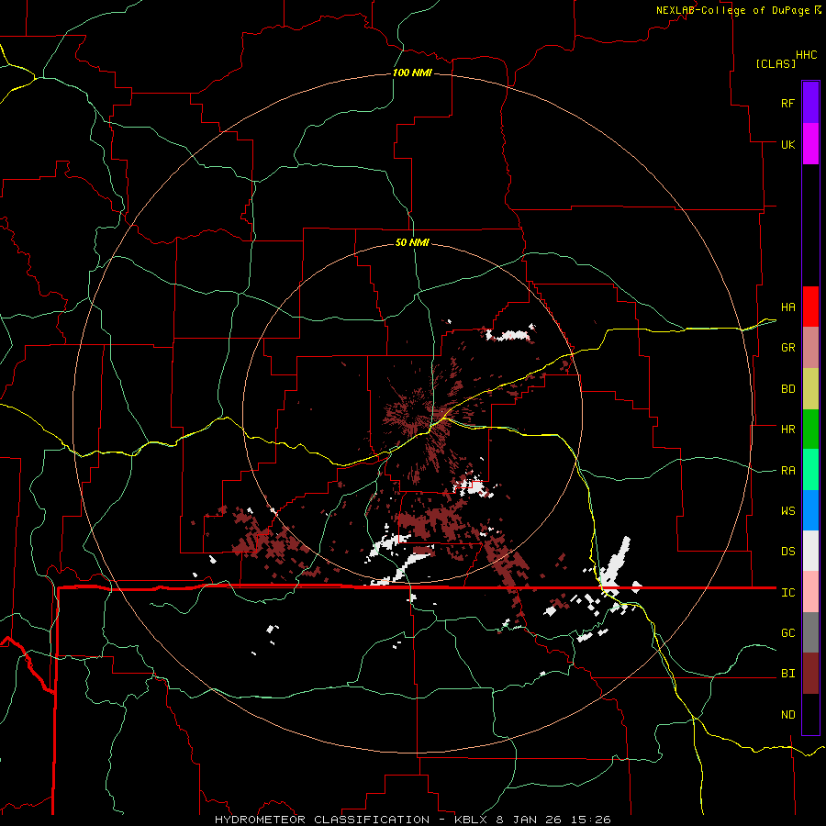The width and height of the screenshot is (826, 826).
Task: Click the WS blue legend color block
Action: [810, 510]
